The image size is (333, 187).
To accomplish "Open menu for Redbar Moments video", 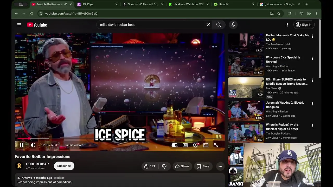I will click(312, 36).
